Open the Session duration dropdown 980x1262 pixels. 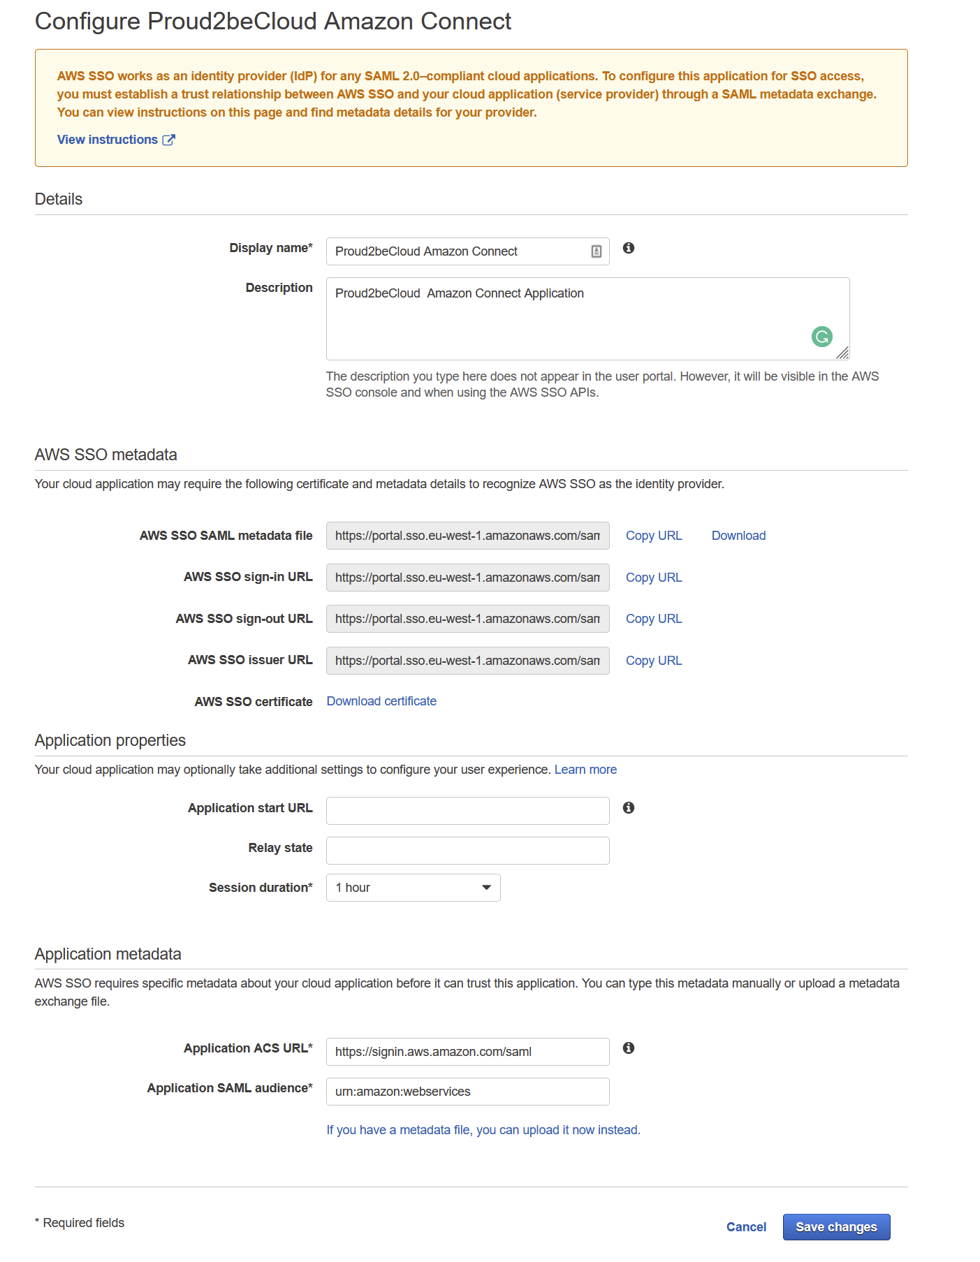pyautogui.click(x=413, y=888)
